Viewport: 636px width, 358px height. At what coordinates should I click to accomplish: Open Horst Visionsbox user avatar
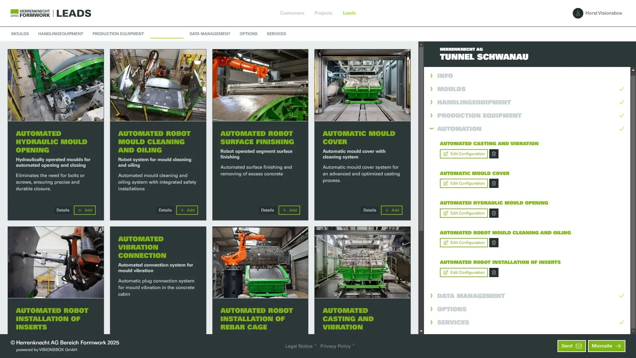coord(578,13)
